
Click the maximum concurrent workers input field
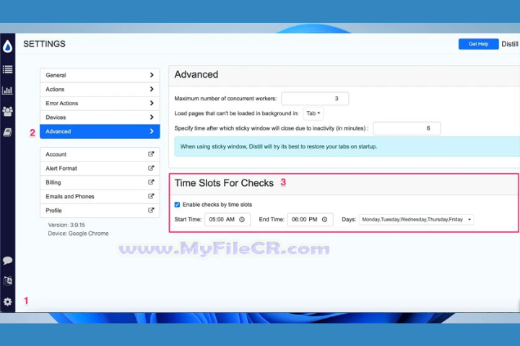click(315, 98)
